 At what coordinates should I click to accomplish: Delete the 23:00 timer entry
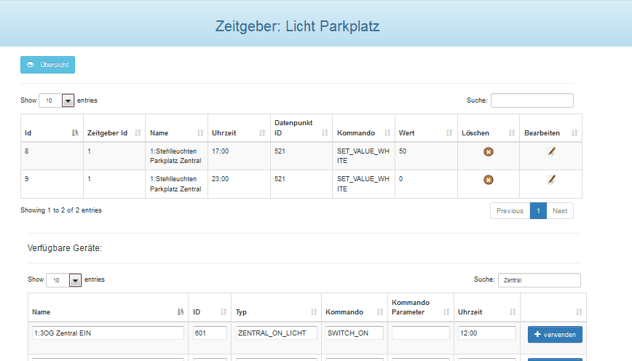coord(488,180)
